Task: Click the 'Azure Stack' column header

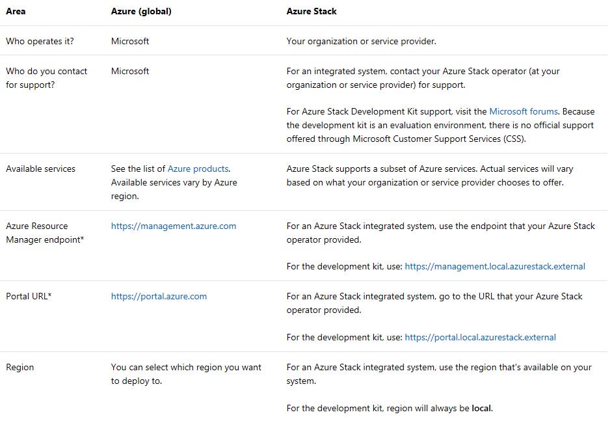Action: click(311, 11)
